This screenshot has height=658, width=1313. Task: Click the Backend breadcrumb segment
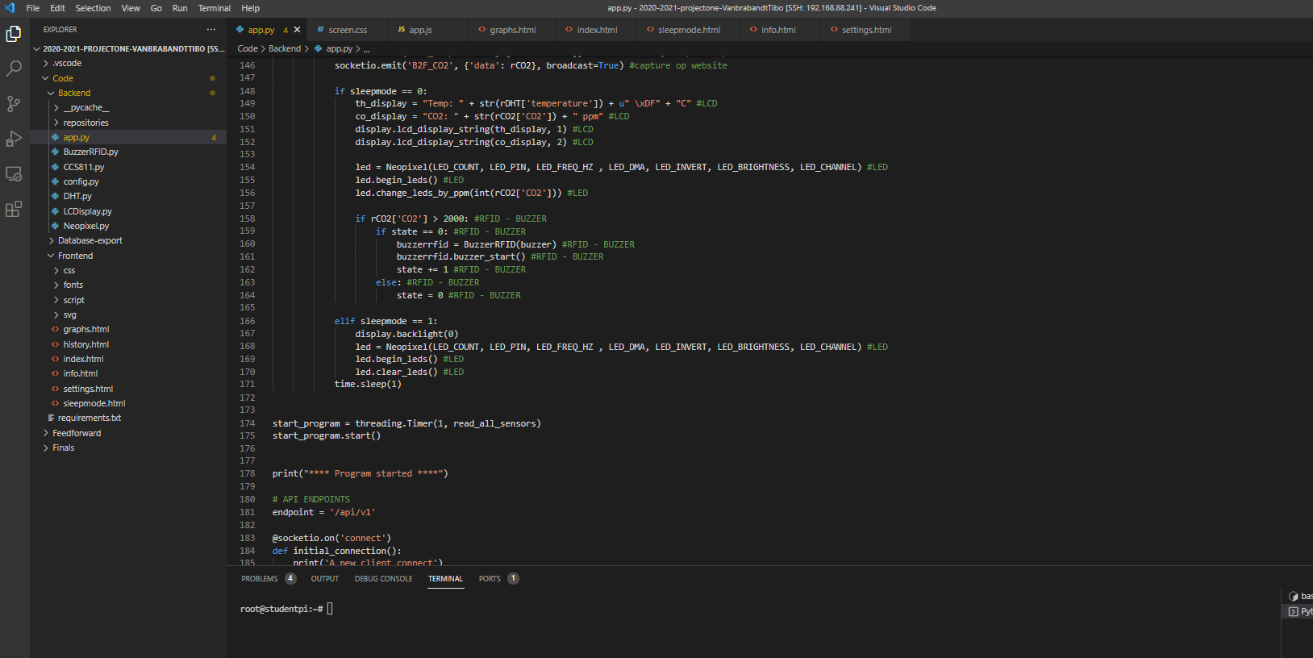click(x=285, y=48)
